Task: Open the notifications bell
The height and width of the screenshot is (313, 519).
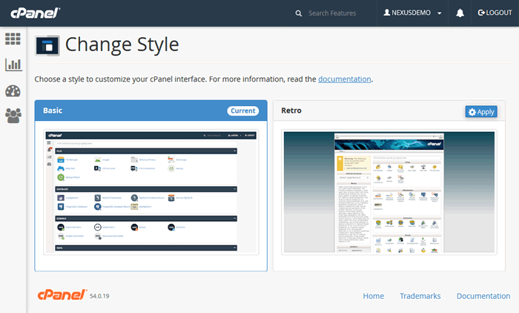Action: pyautogui.click(x=460, y=13)
